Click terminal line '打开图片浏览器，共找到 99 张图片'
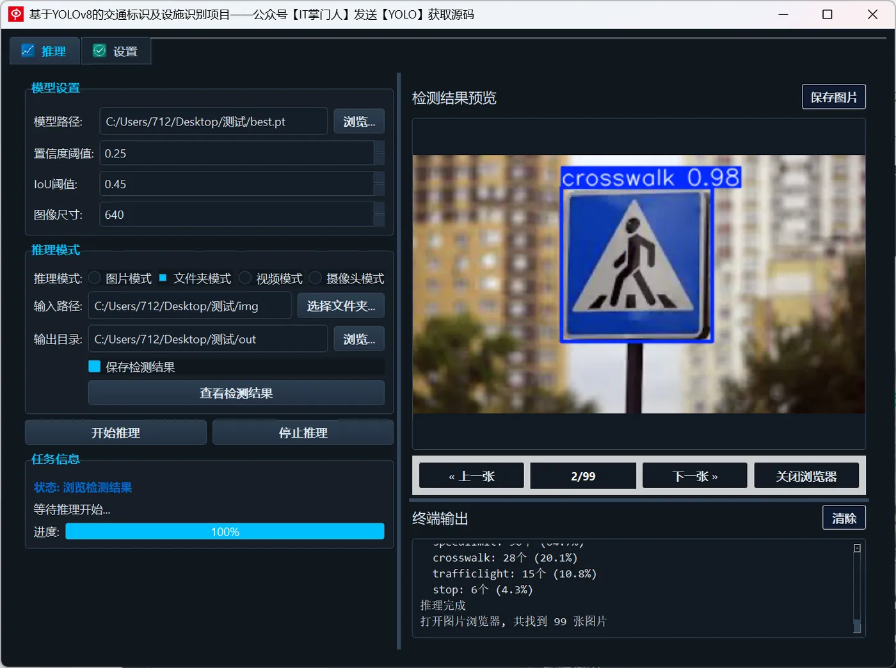This screenshot has height=668, width=896. click(513, 621)
